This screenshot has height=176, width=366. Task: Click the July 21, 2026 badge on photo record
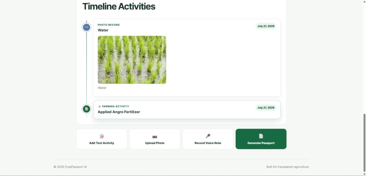click(266, 26)
